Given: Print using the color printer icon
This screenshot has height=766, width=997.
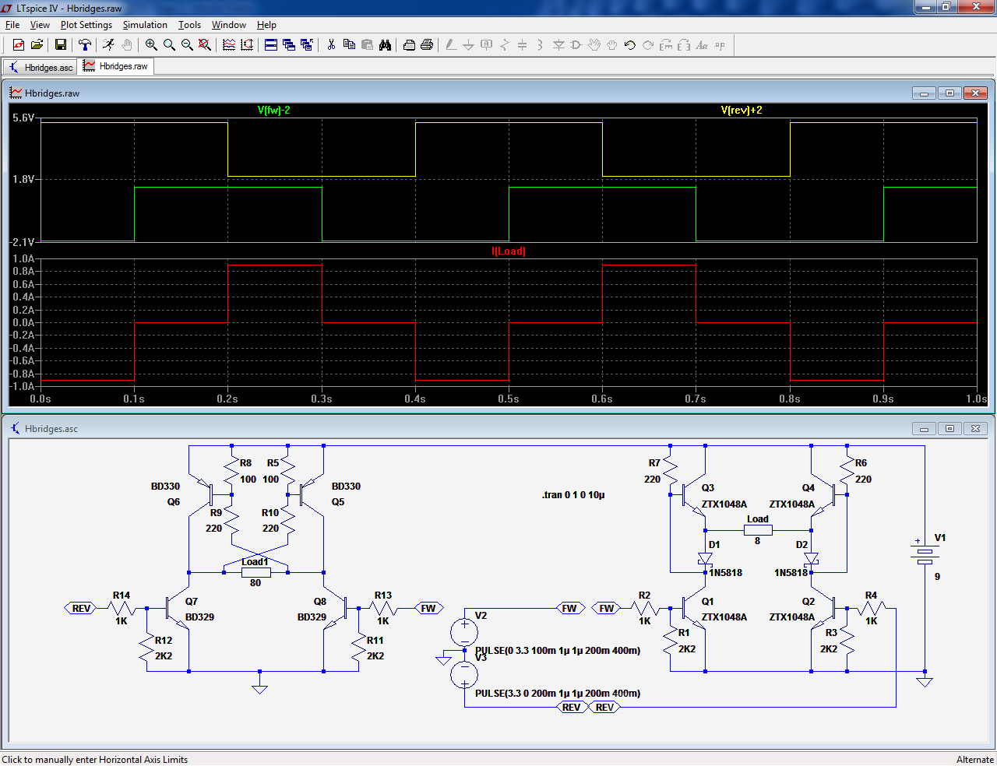Looking at the screenshot, I should (427, 45).
